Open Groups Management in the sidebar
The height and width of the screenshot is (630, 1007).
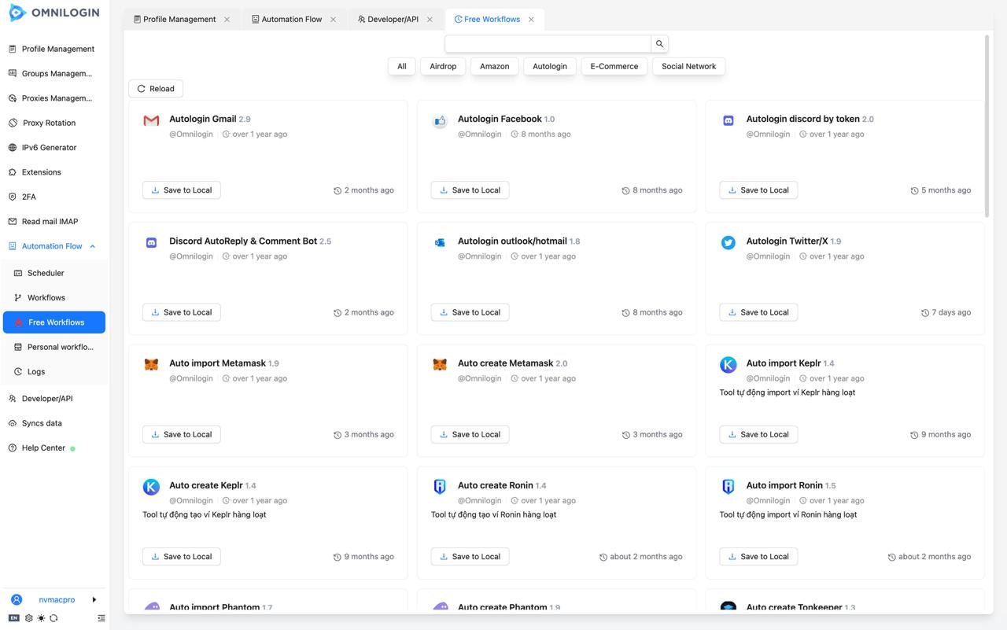(54, 74)
